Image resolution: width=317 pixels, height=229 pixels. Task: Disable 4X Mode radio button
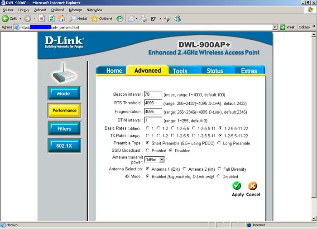click(218, 176)
